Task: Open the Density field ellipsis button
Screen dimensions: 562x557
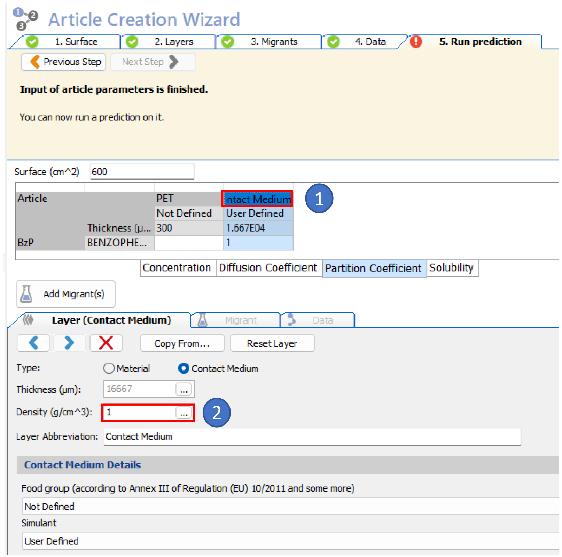Action: 184,413
